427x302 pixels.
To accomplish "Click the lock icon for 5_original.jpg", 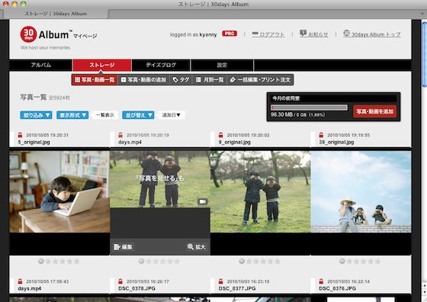I will (x=20, y=135).
